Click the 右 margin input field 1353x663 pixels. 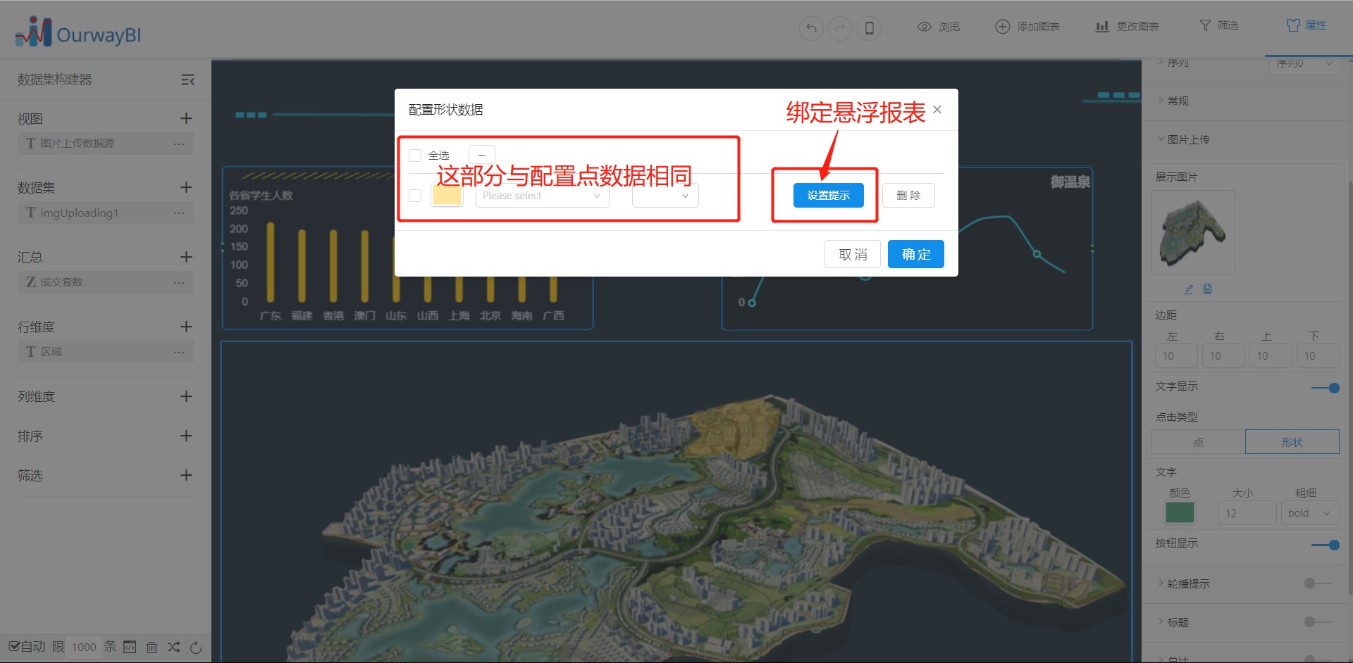1223,355
